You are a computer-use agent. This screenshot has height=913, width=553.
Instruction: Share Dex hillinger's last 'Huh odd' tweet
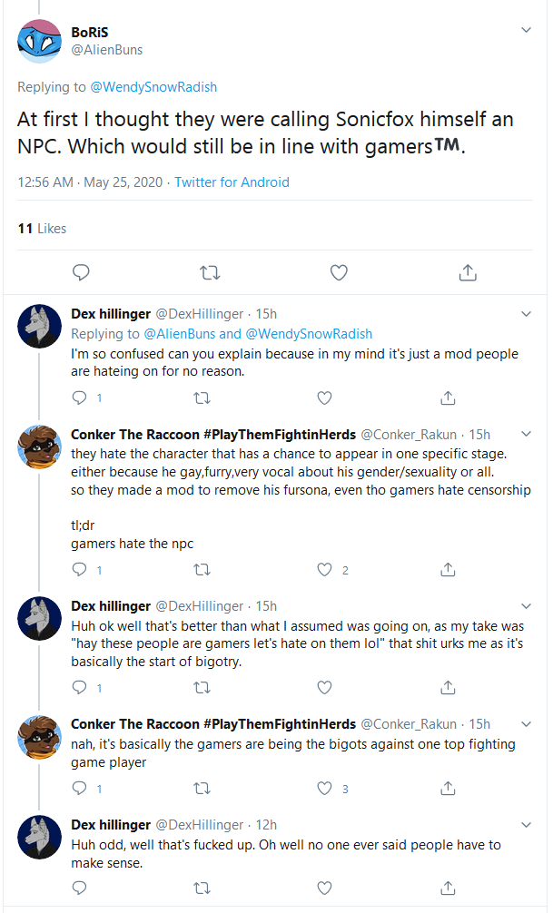[x=448, y=888]
